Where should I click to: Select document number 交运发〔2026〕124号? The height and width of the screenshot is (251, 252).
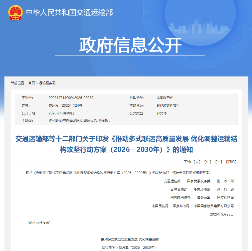coord(65,106)
